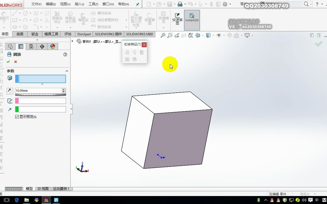This screenshot has height=204, width=327.
Task: Click the 快速草图 toolbar icon
Action: pyautogui.click(x=177, y=19)
